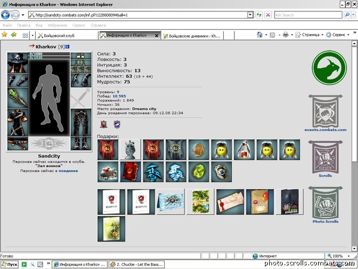
Task: Open the Quick Tabs dropdown arrow
Action: (33, 35)
